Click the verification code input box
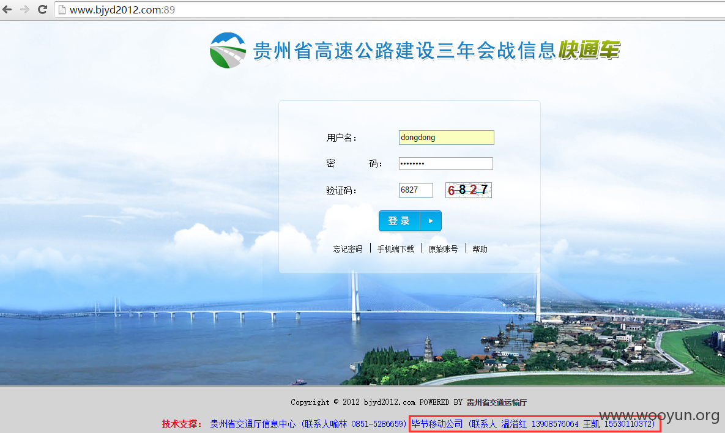 pyautogui.click(x=415, y=190)
